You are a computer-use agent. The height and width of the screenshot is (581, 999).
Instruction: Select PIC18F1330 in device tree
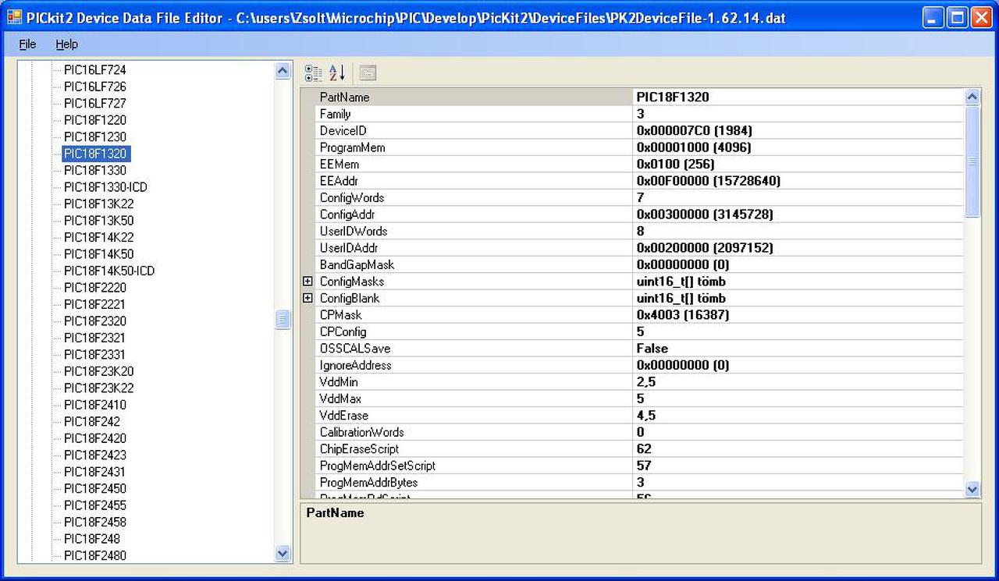(94, 170)
